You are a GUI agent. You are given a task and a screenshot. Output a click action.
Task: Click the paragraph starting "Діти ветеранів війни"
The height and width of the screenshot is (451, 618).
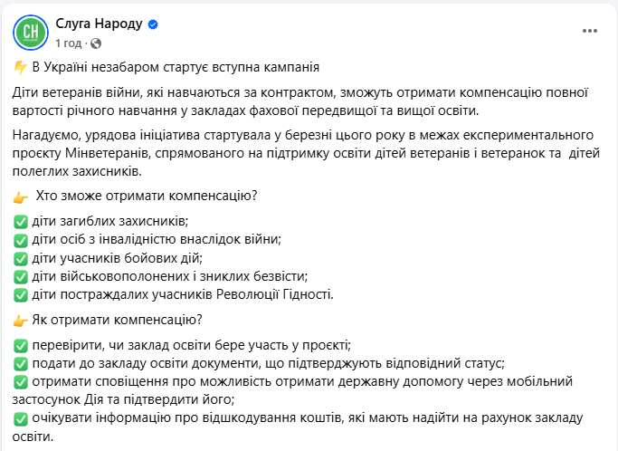299,101
